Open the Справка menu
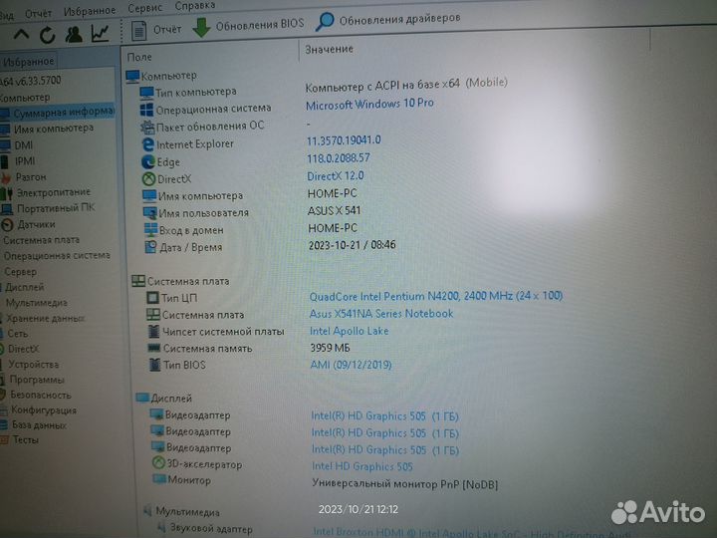Image resolution: width=717 pixels, height=538 pixels. (195, 6)
